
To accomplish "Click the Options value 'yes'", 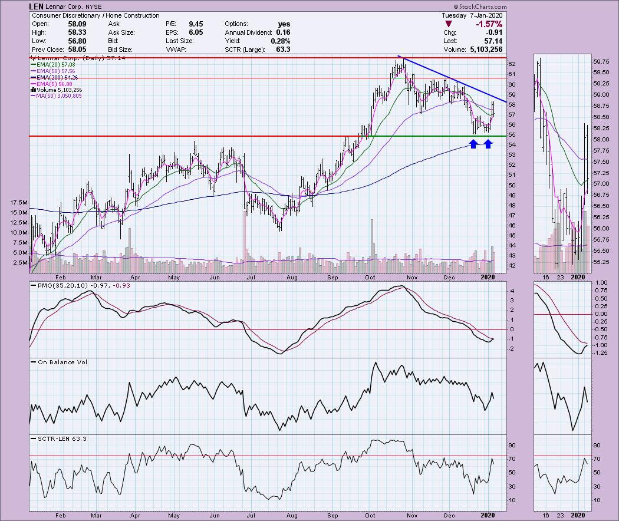I will pyautogui.click(x=284, y=24).
